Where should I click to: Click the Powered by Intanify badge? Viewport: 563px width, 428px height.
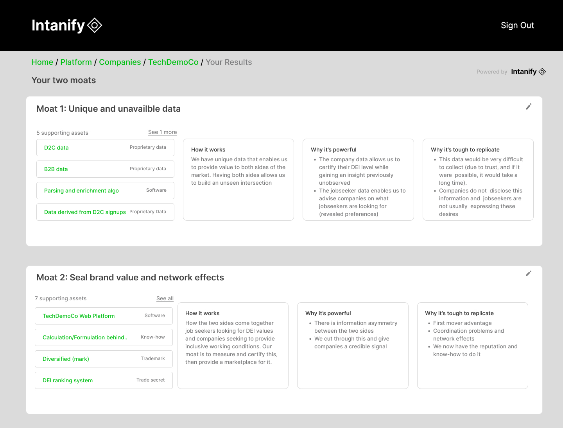[x=511, y=71]
